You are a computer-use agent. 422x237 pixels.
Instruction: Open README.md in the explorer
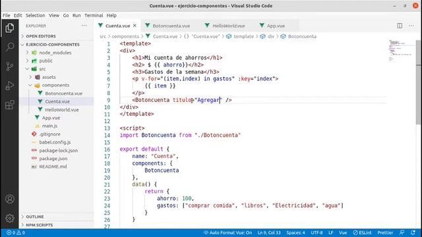click(53, 167)
